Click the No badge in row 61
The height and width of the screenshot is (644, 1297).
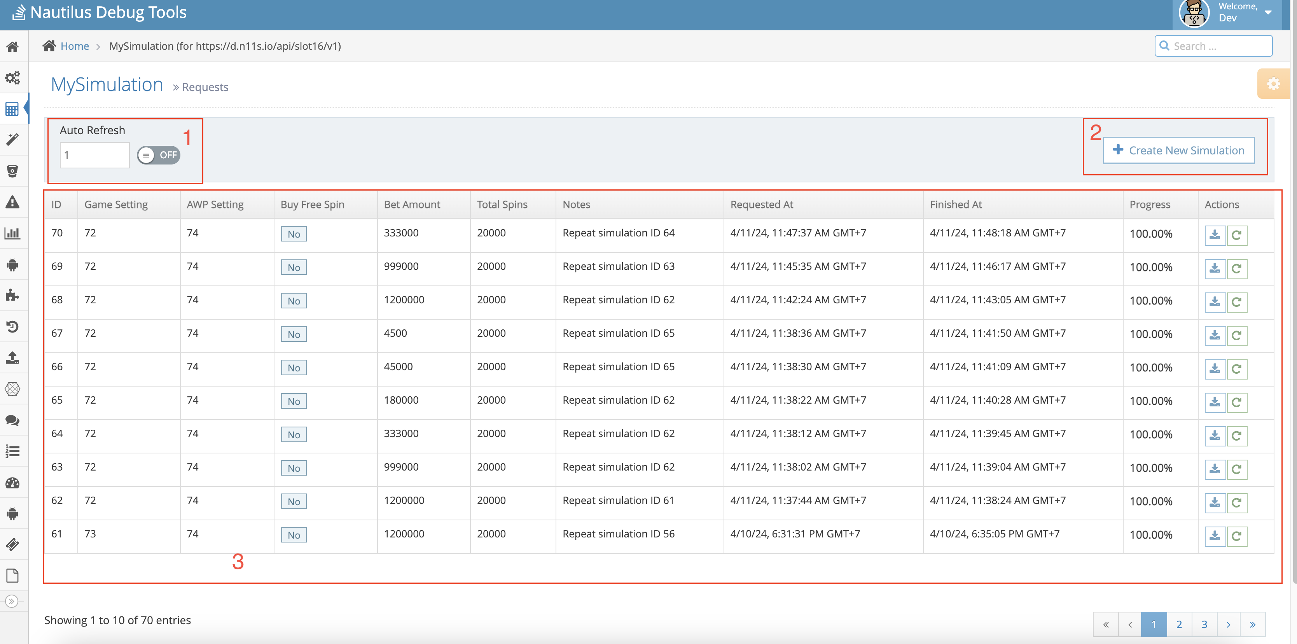(x=294, y=535)
